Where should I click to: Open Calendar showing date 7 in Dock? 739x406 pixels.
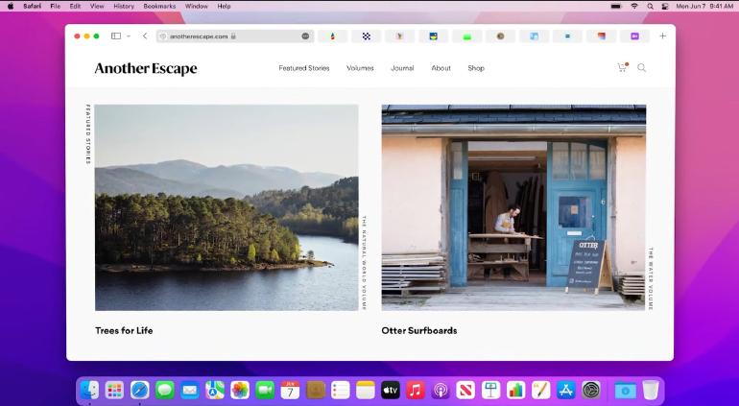290,390
